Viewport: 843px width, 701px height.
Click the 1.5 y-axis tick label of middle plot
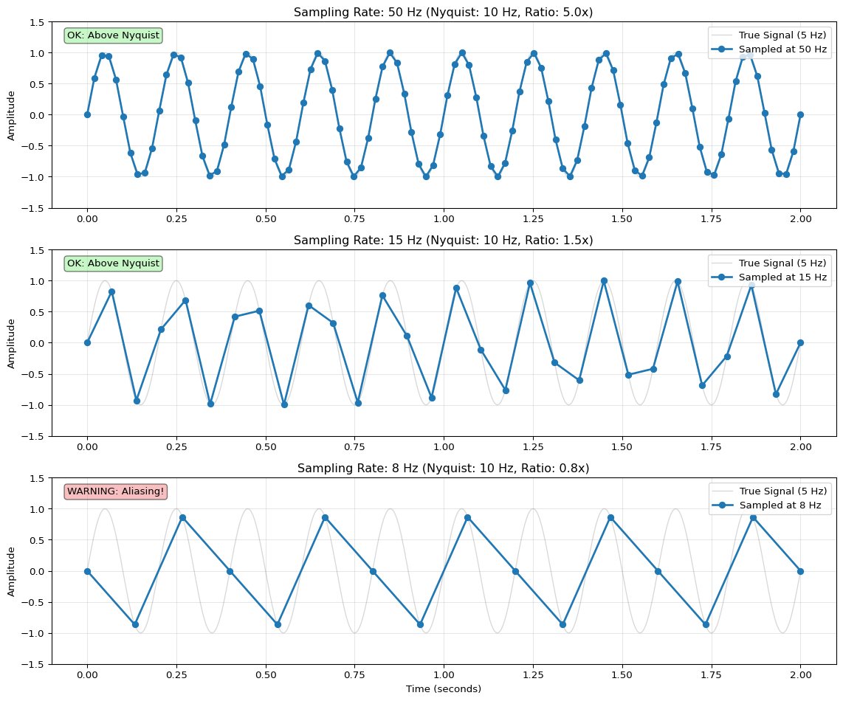(x=35, y=251)
